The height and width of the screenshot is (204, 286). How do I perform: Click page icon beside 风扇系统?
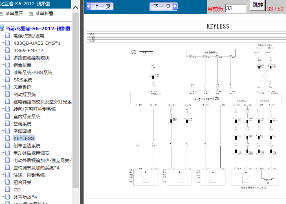[x=8, y=87]
